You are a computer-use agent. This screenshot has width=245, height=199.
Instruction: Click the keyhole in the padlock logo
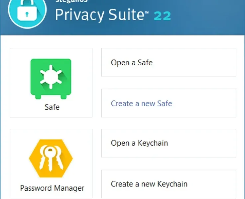pos(26,16)
